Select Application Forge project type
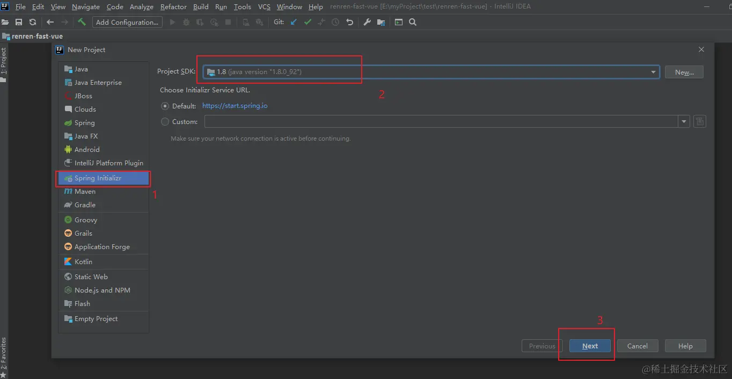The height and width of the screenshot is (379, 732). pos(104,246)
